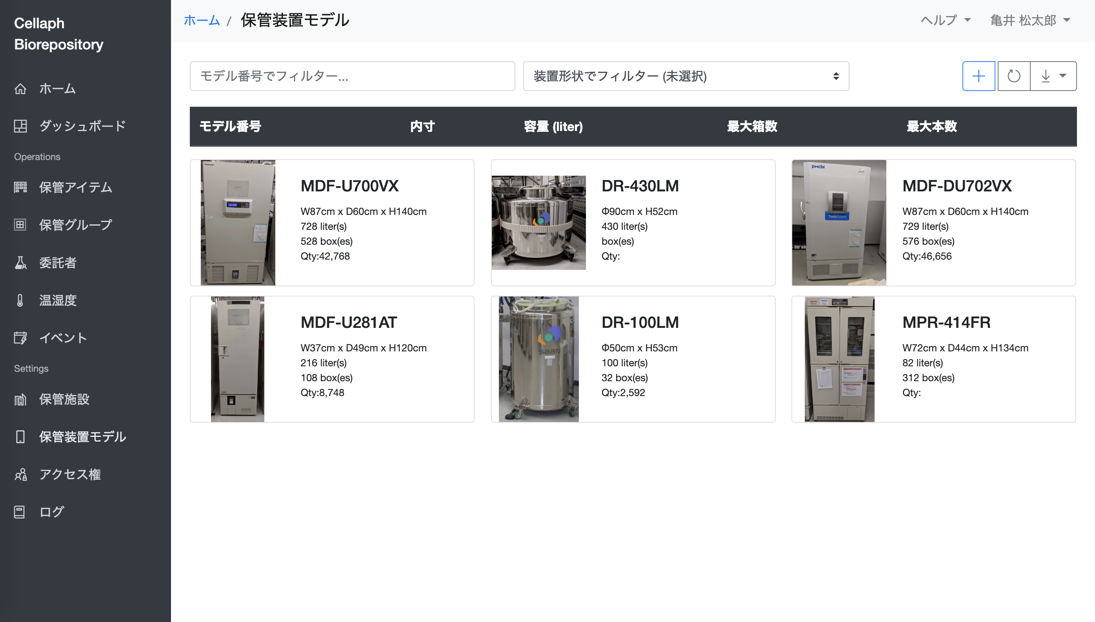Select the 温湿度 thermometer icon
Screen dimensions: 1095x622
pyautogui.click(x=20, y=300)
